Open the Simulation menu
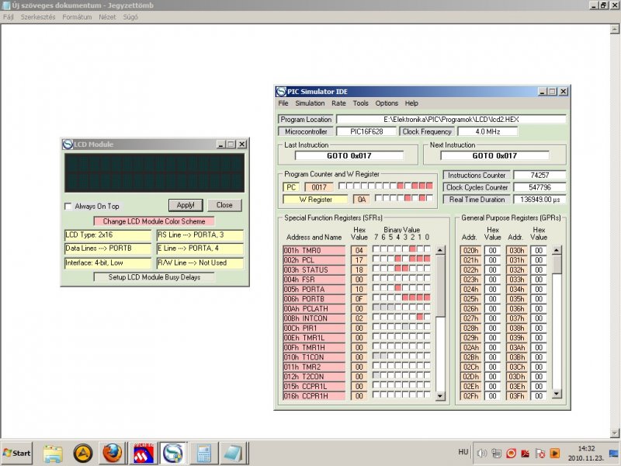Viewport: 621px width, 466px height. click(310, 103)
